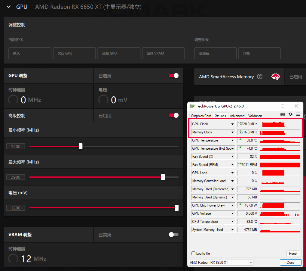Open the GPU Clock sensor dropdown
This screenshot has height=271, width=306.
tap(232, 124)
